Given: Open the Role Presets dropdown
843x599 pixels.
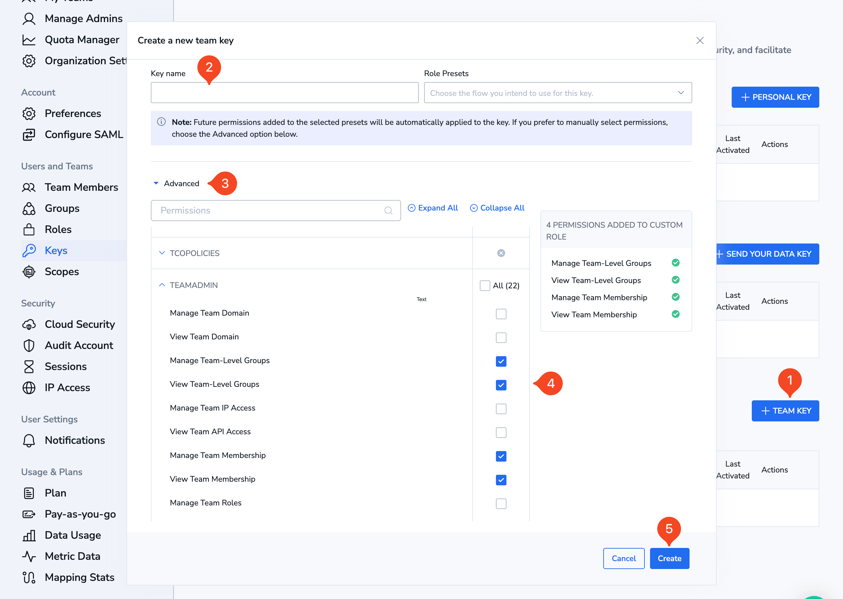Looking at the screenshot, I should pos(558,93).
